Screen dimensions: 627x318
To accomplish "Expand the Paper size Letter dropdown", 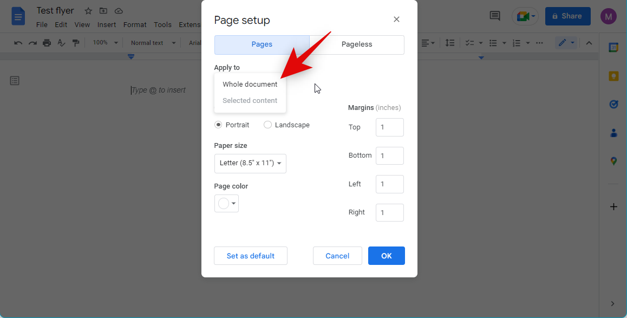I will [250, 163].
